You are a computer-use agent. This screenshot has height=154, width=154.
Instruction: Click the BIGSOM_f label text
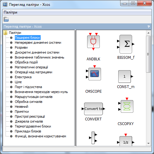point(126,58)
